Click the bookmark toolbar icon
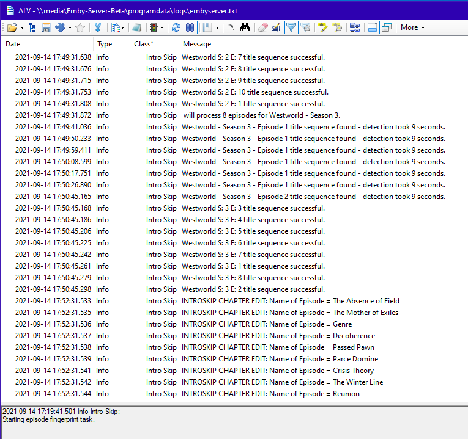 (x=207, y=27)
